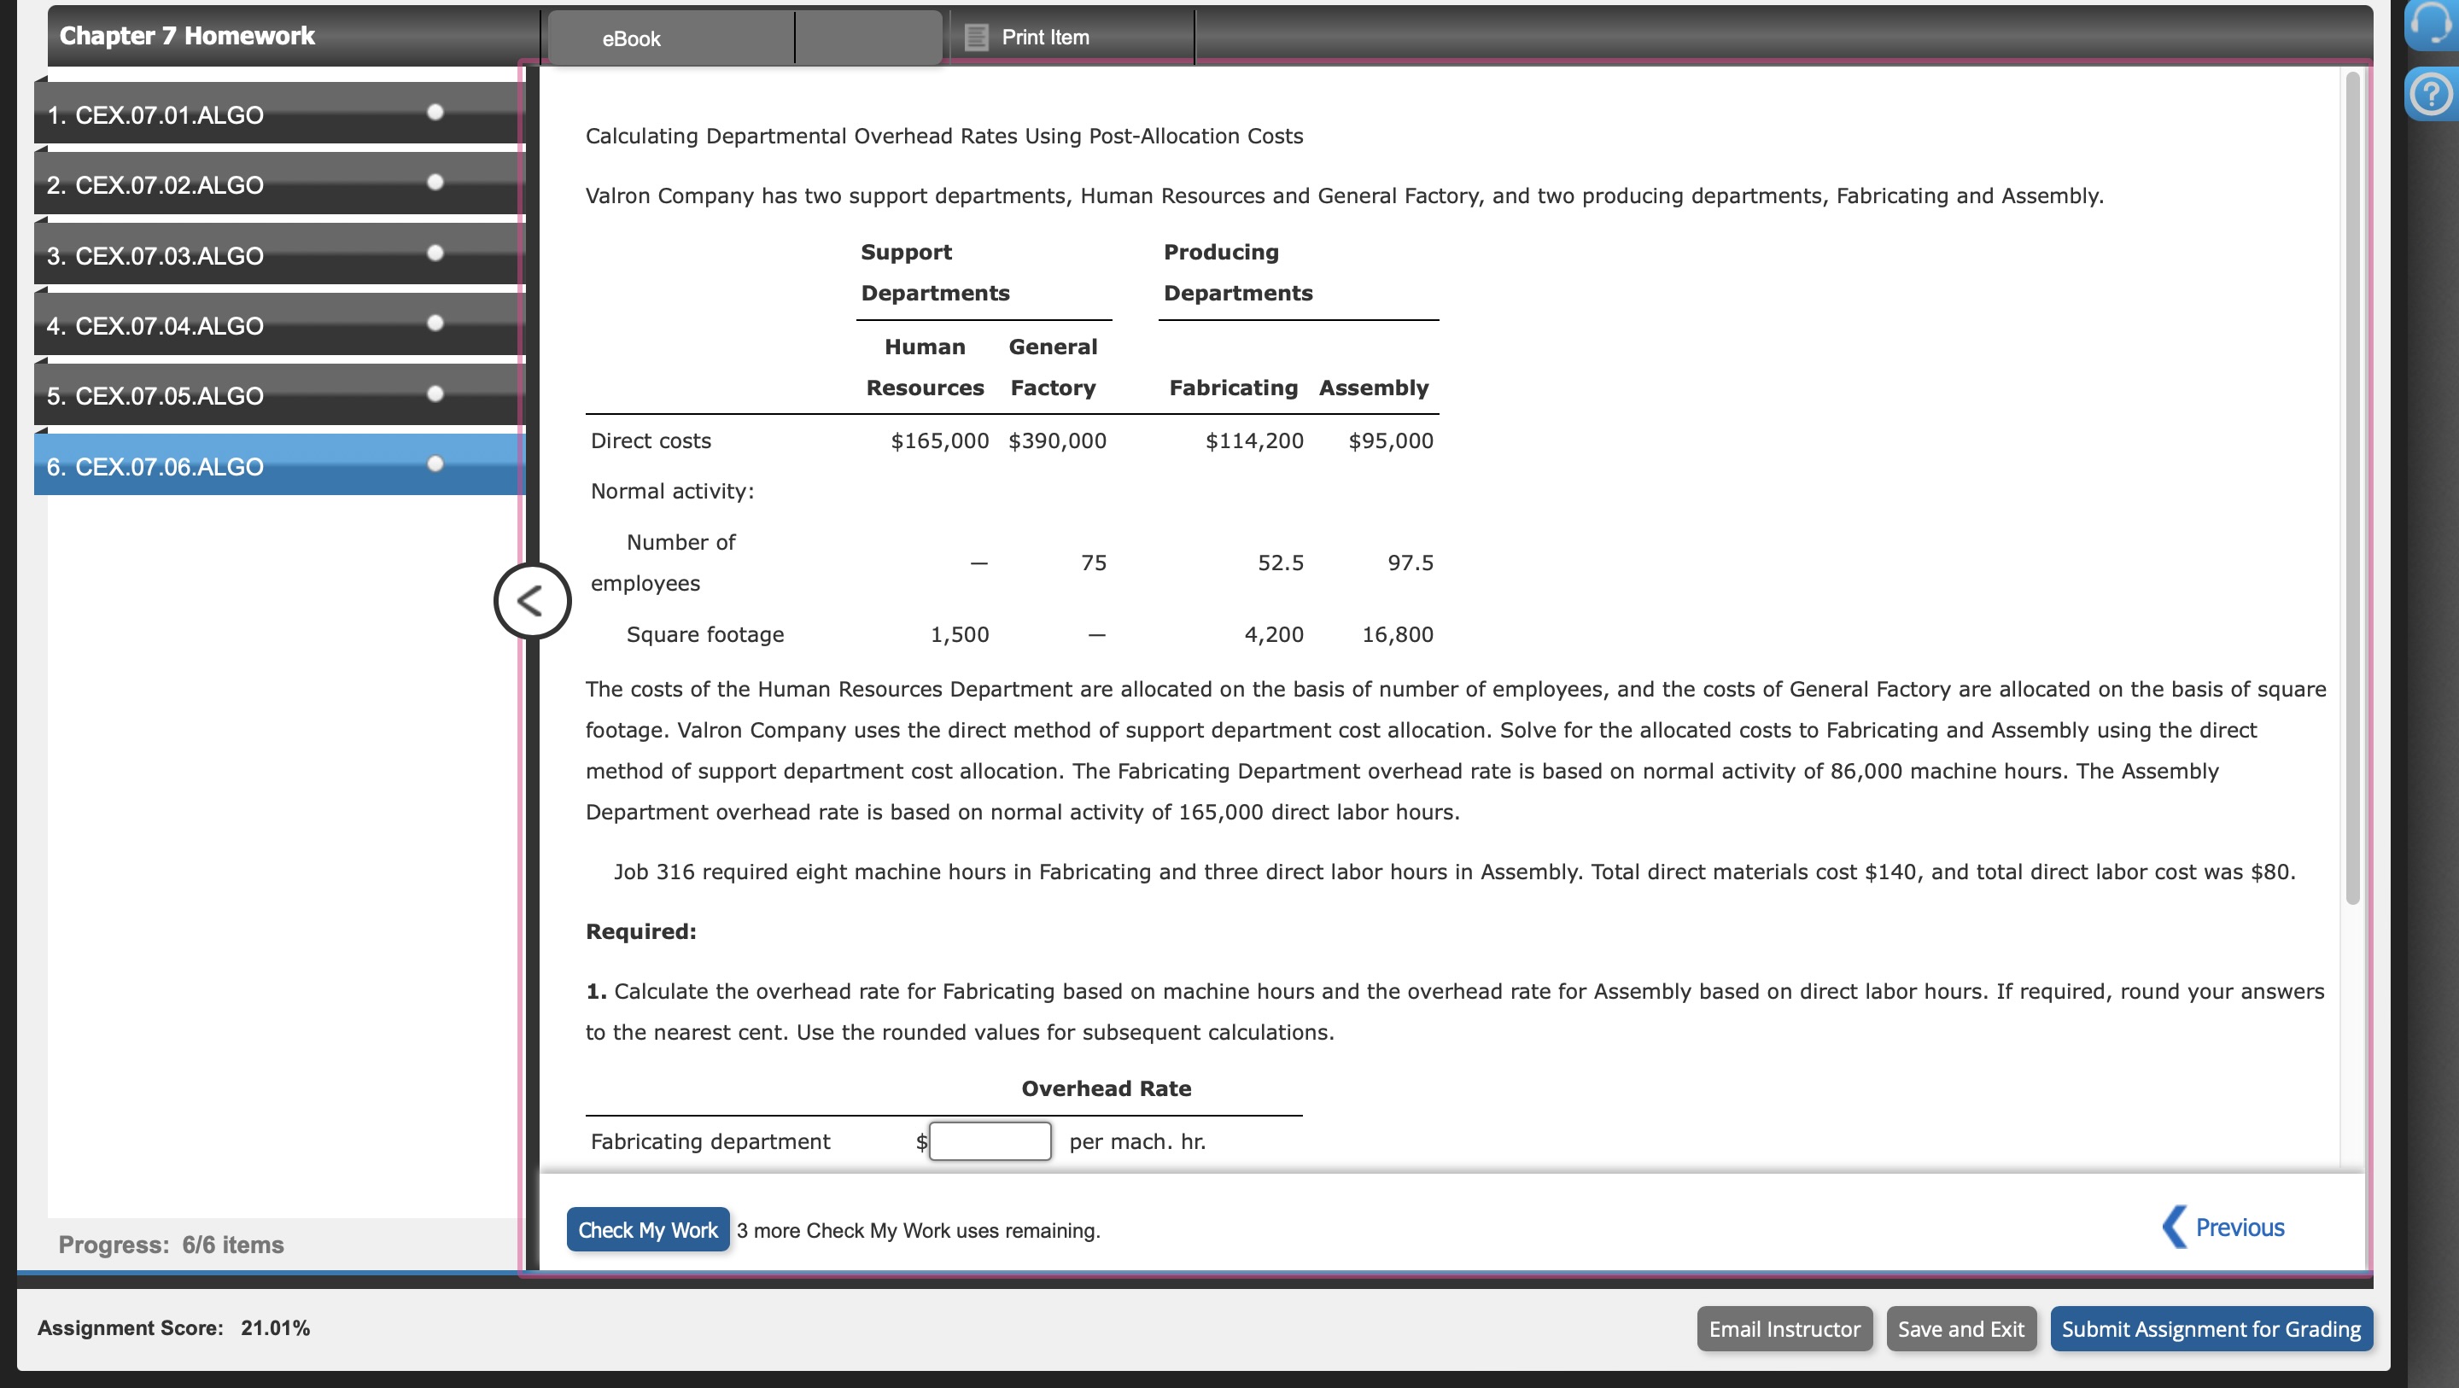Collapse the sidebar with the circle arrow
The height and width of the screenshot is (1388, 2459).
click(x=532, y=600)
